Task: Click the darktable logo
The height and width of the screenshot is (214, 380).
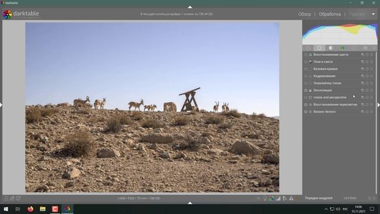Action: (7, 14)
